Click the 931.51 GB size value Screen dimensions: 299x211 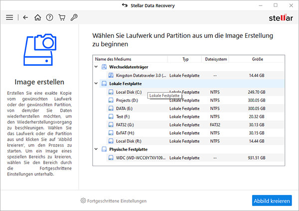coord(257,158)
